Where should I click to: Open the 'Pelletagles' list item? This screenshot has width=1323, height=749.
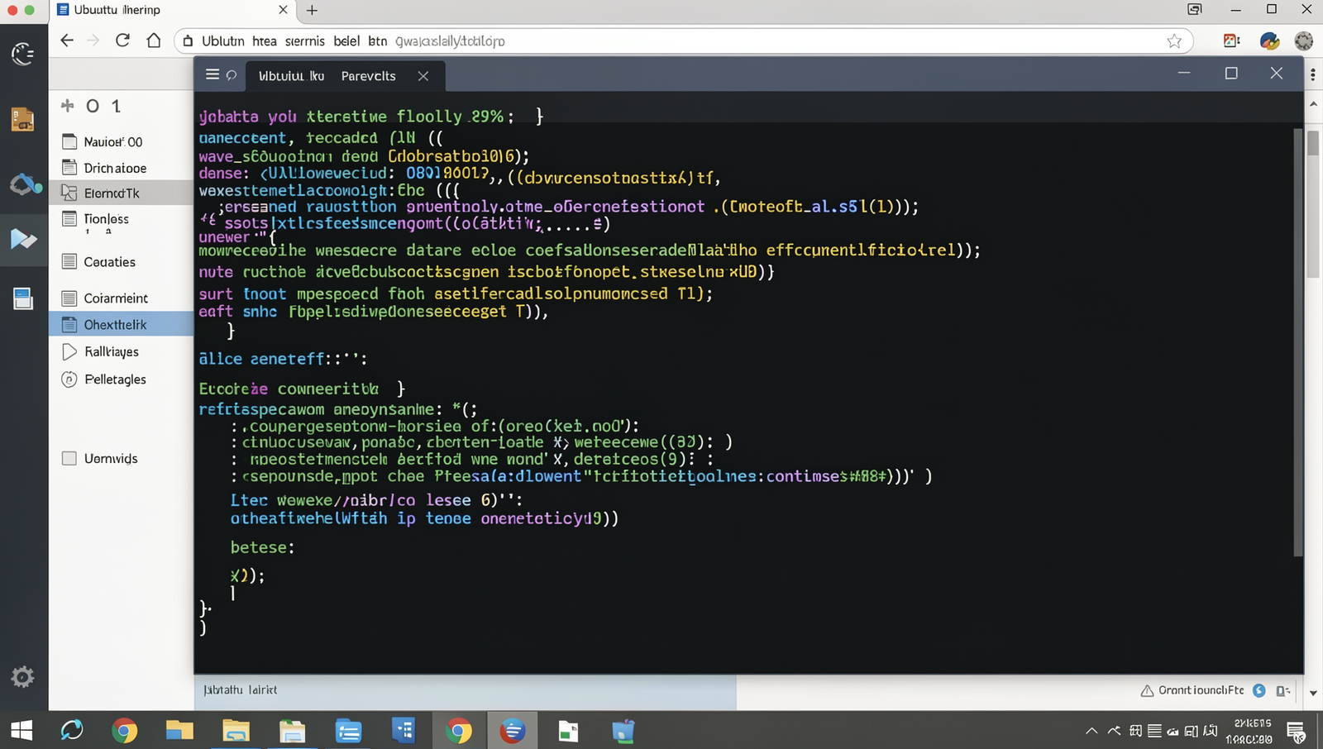(122, 379)
